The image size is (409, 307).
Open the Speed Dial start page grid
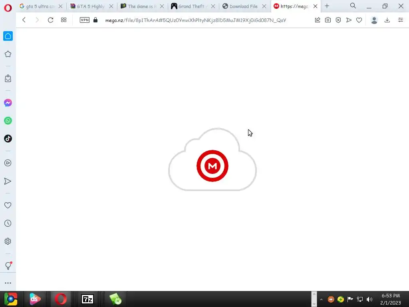pos(64,20)
